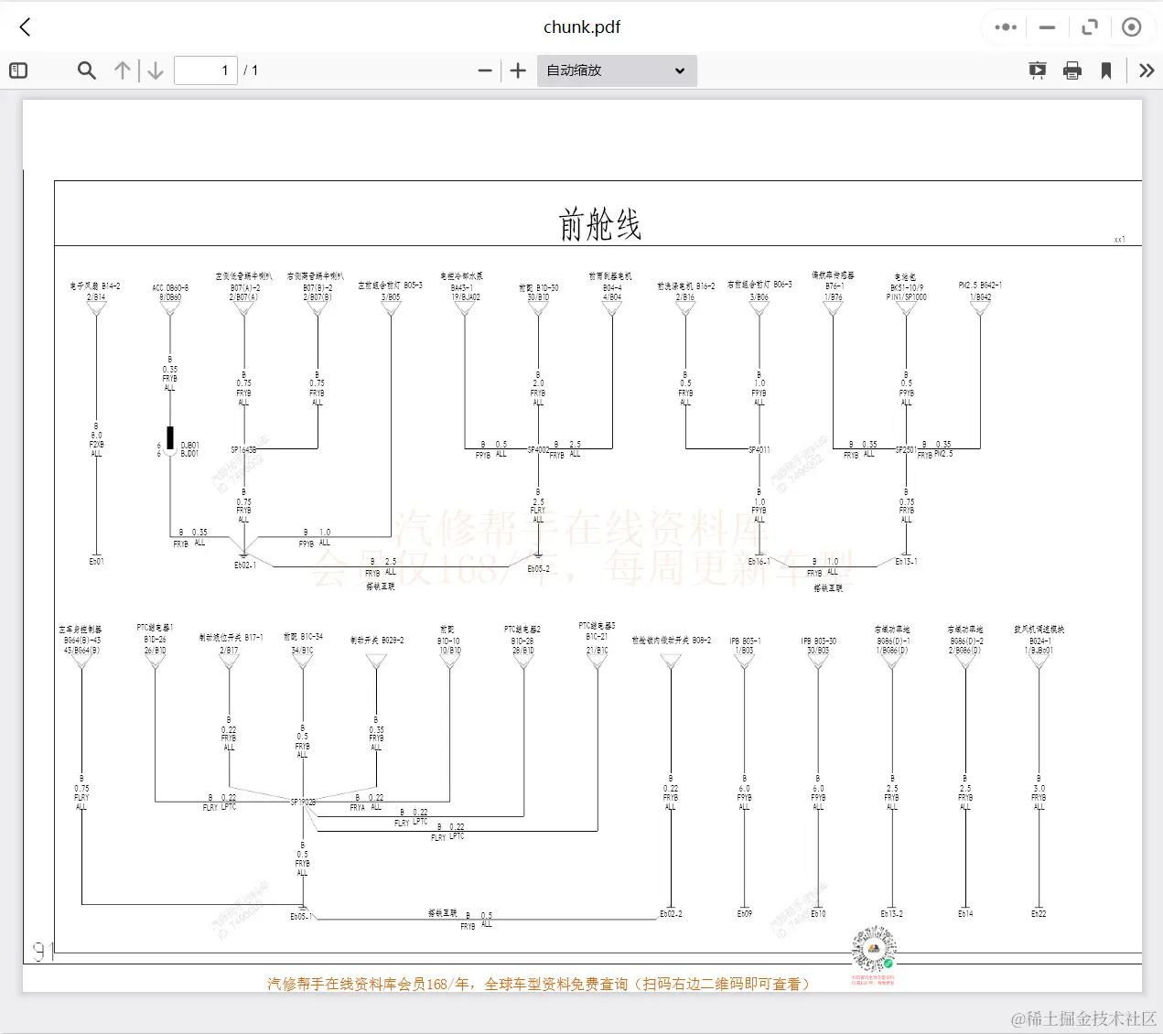This screenshot has height=1034, width=1163.
Task: Click the Eb10 ground label
Action: pos(818,913)
